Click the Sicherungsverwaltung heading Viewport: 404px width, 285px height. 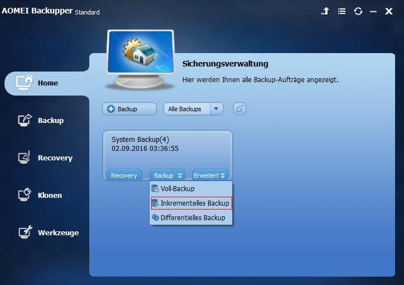[x=225, y=64]
